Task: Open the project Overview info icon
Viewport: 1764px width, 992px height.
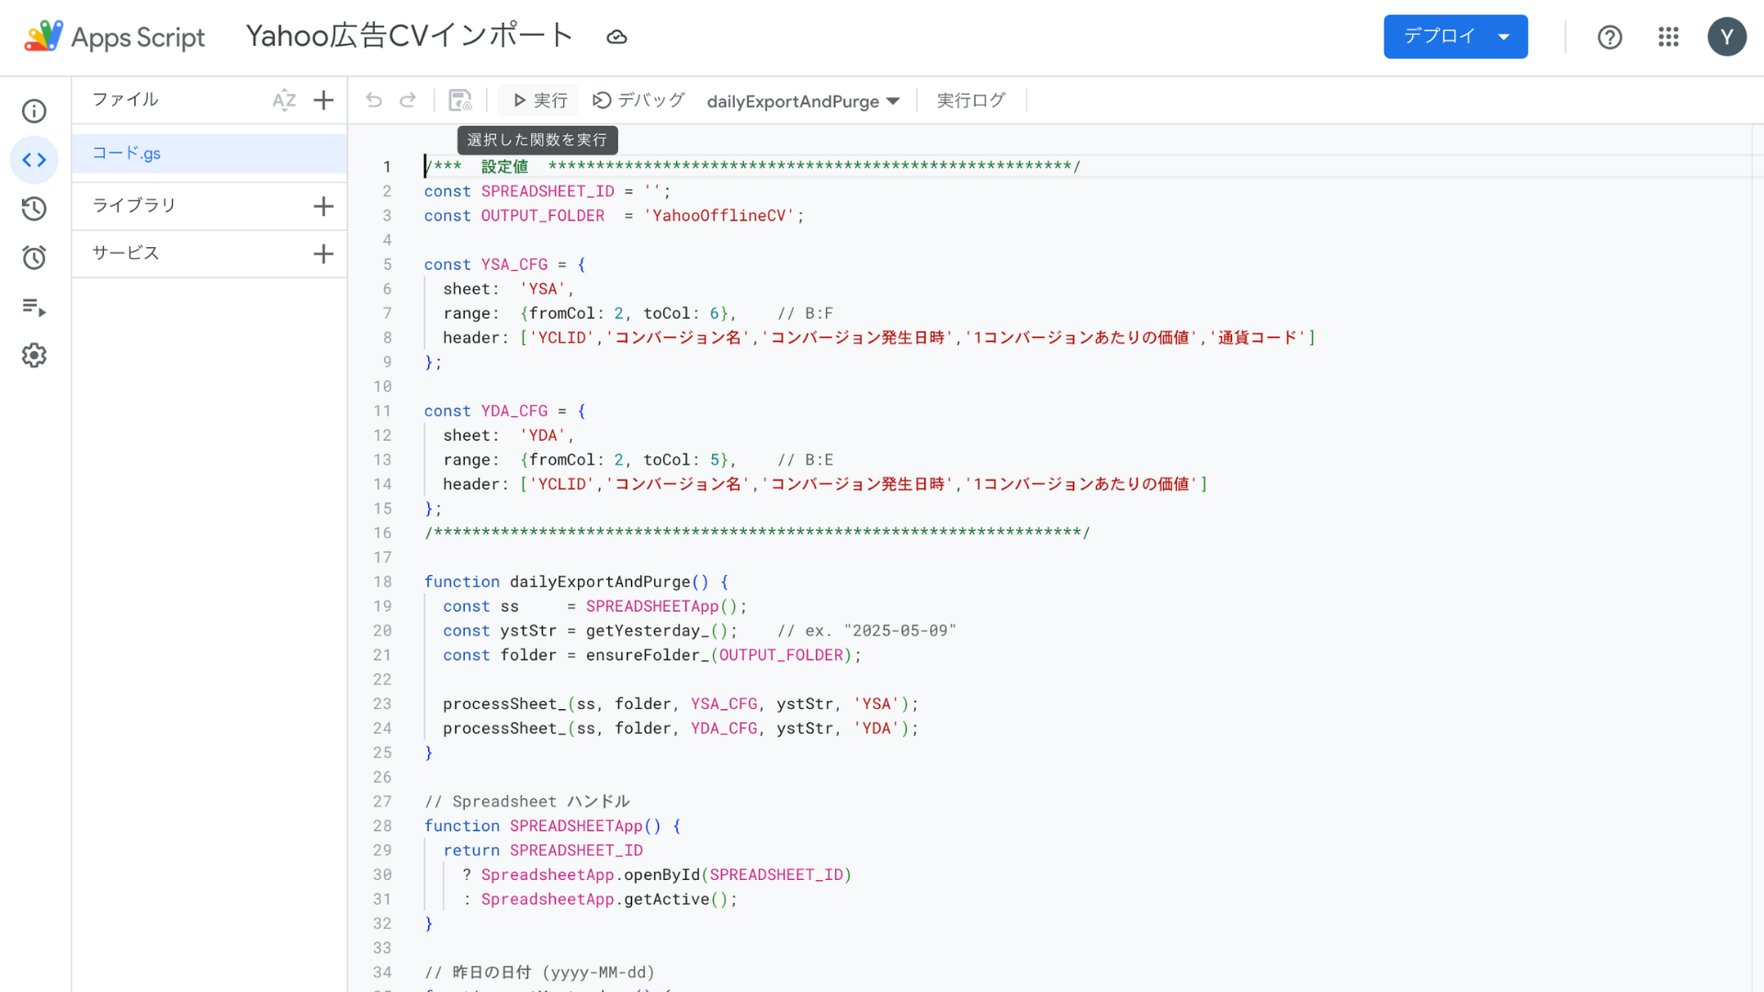Action: pyautogui.click(x=34, y=111)
